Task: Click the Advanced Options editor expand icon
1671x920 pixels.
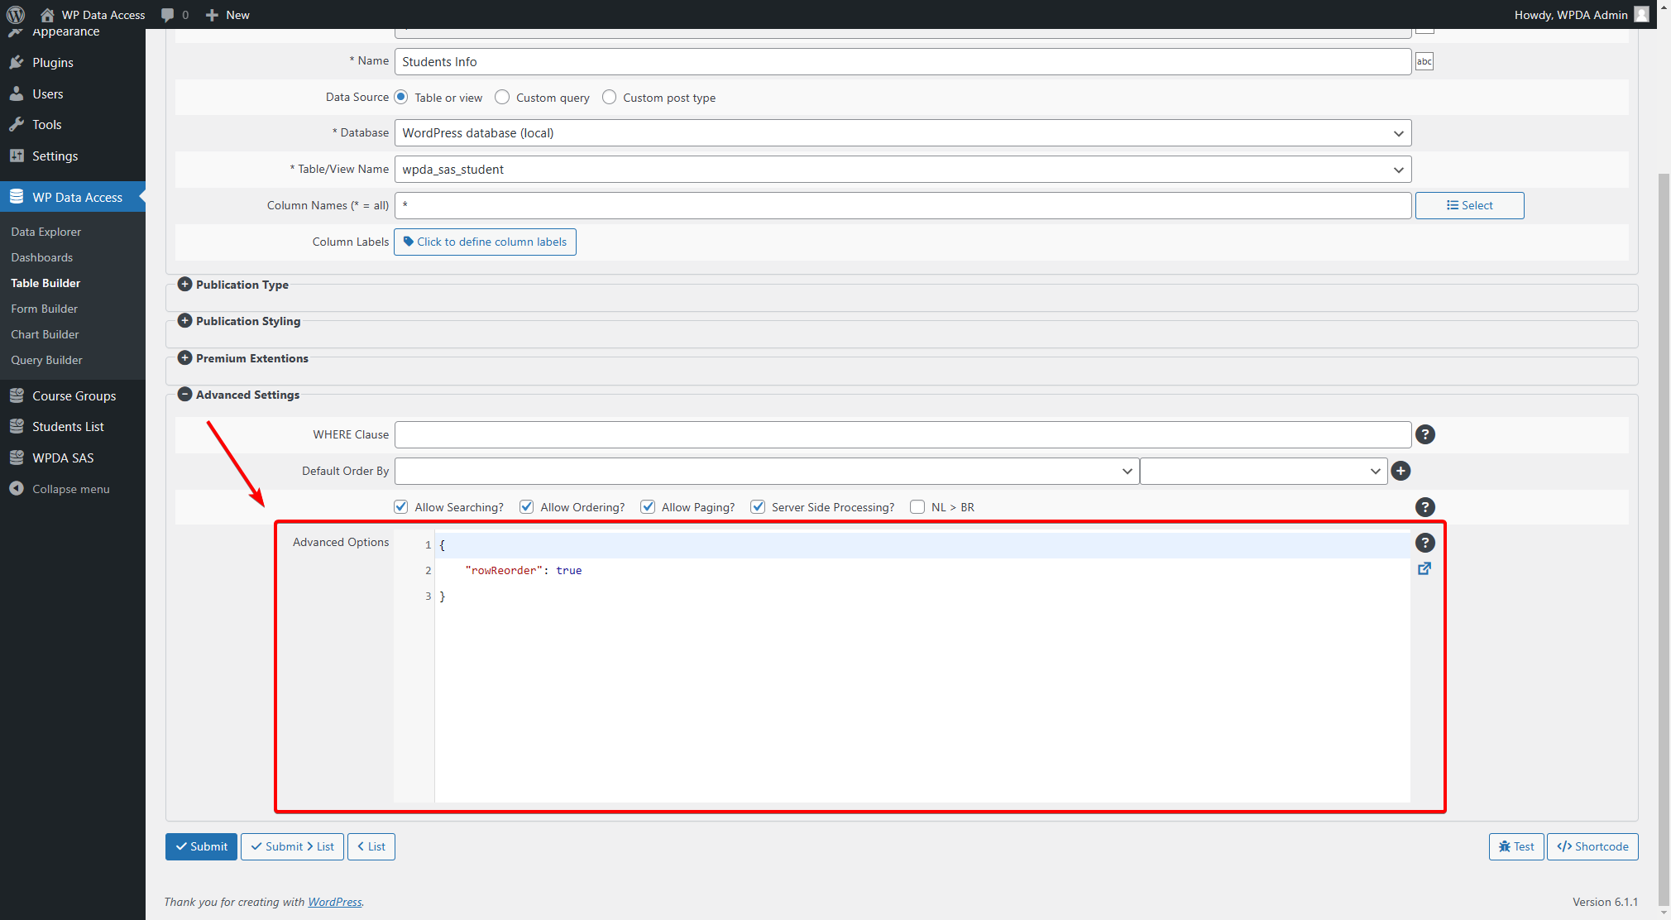Action: click(1425, 568)
